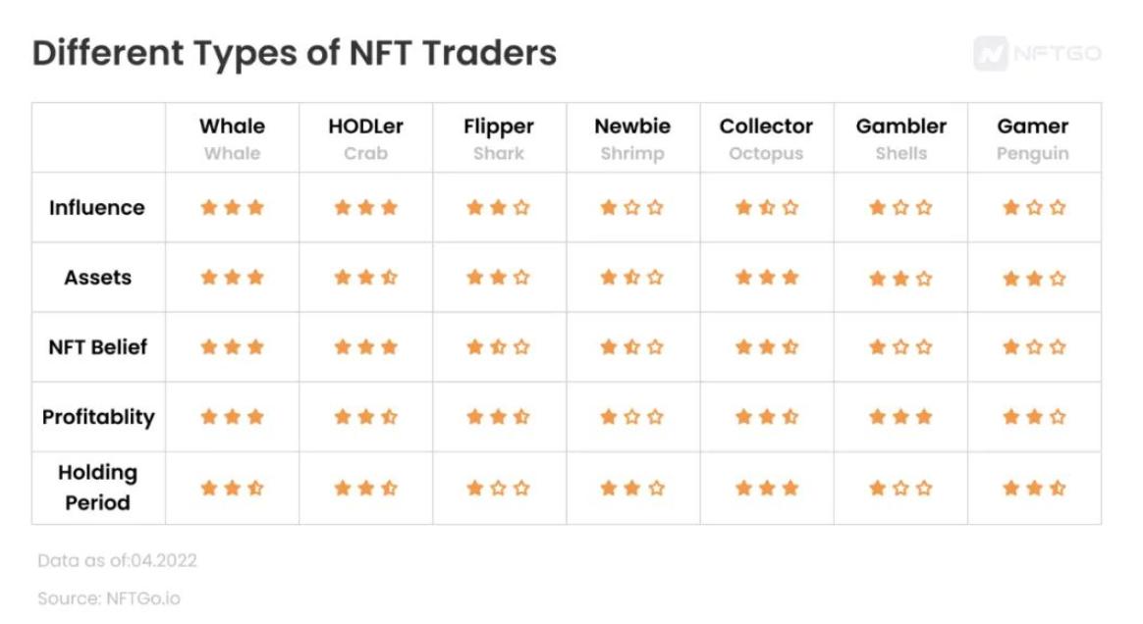Click the Profitablity row label
The height and width of the screenshot is (624, 1143).
coord(98,417)
